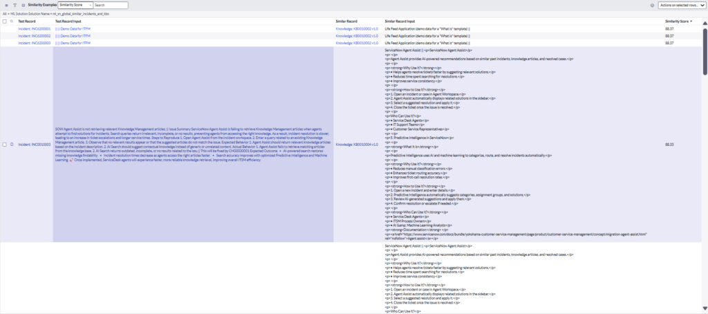Click the vertical scrollbar up arrow
The height and width of the screenshot is (314, 708).
tap(705, 23)
